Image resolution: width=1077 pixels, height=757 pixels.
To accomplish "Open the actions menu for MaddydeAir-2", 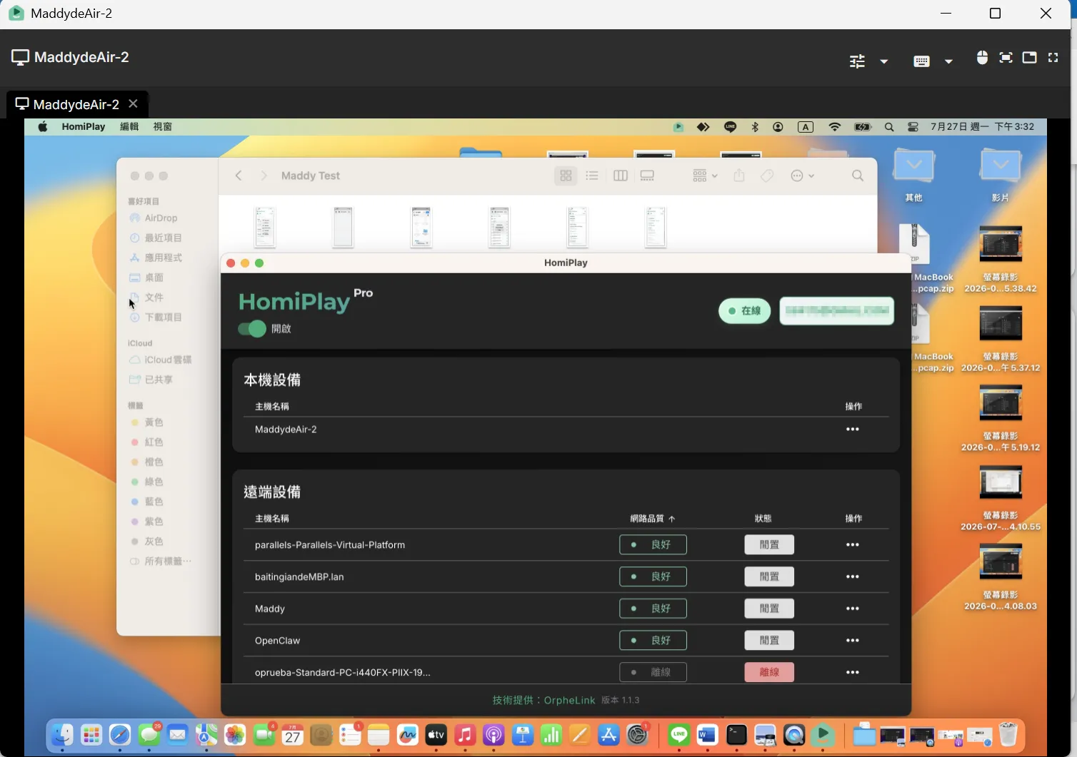I will tap(853, 430).
